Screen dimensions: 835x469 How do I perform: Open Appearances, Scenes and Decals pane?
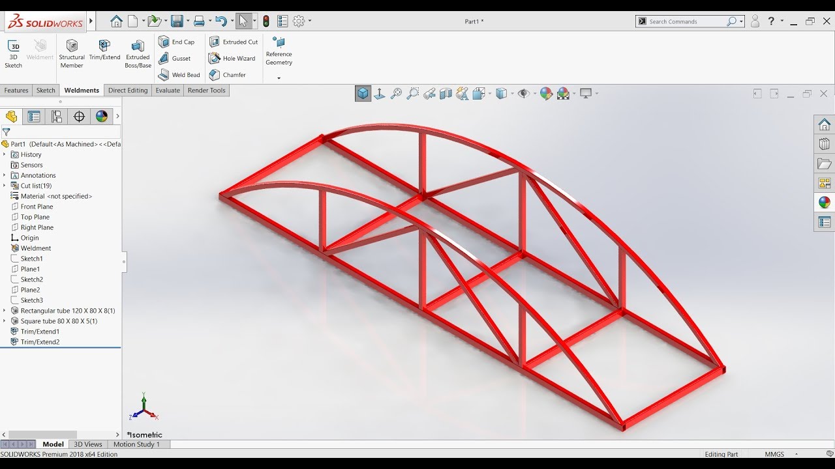[x=825, y=203]
